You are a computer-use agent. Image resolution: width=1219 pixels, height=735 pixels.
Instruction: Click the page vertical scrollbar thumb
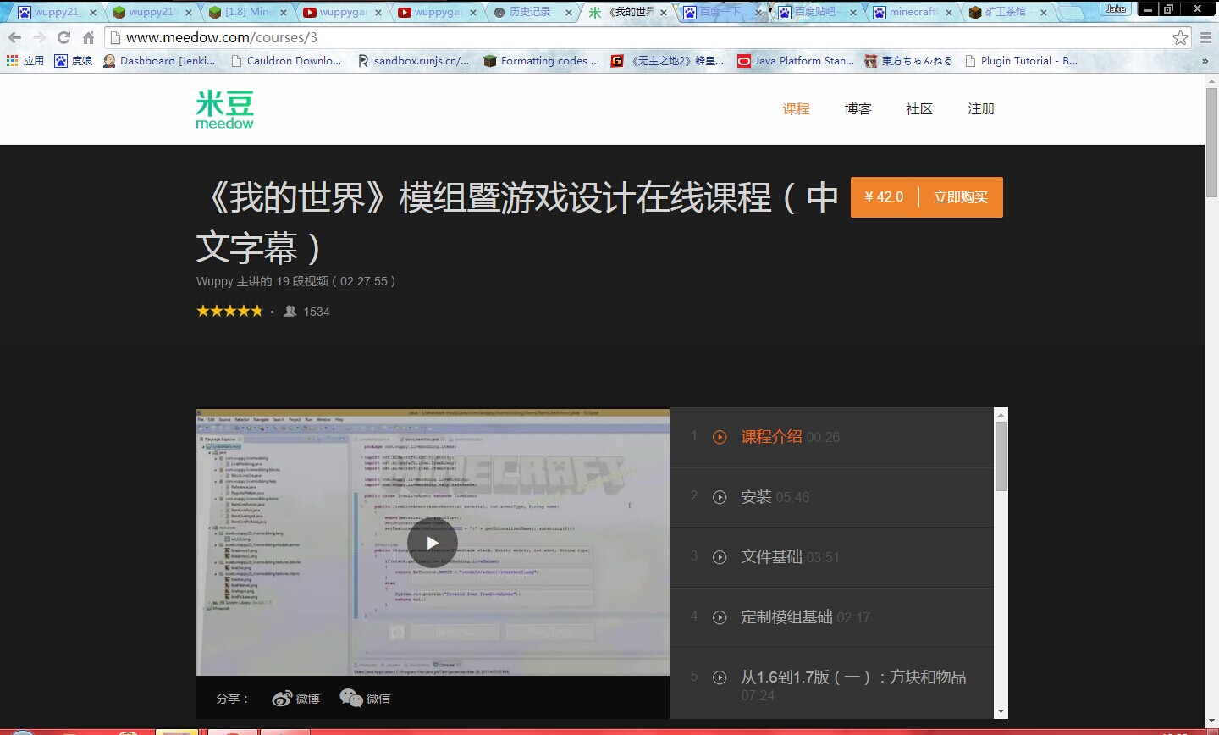[x=1211, y=142]
